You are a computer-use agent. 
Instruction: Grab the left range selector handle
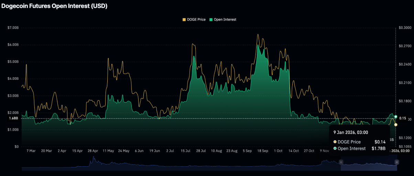pyautogui.click(x=341, y=162)
